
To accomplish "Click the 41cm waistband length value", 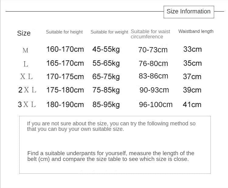I will [x=192, y=104].
